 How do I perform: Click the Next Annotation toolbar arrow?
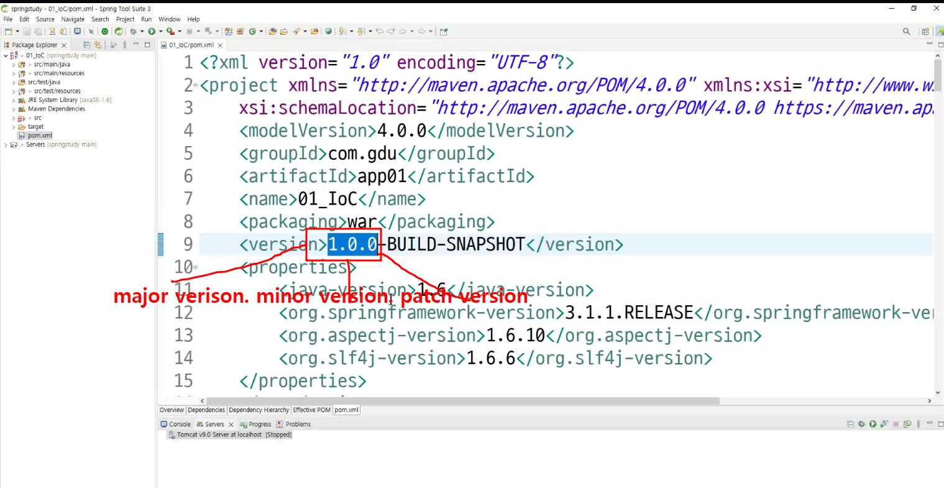[x=342, y=31]
